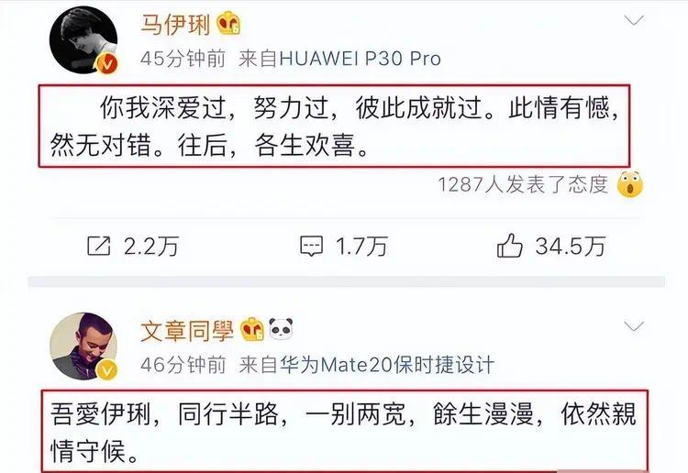Click the crown membership badge beside 文章同學
Image resolution: width=688 pixels, height=473 pixels.
(x=252, y=330)
